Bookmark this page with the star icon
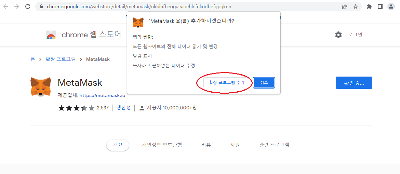Viewport: 400px width, 174px height. tap(355, 6)
